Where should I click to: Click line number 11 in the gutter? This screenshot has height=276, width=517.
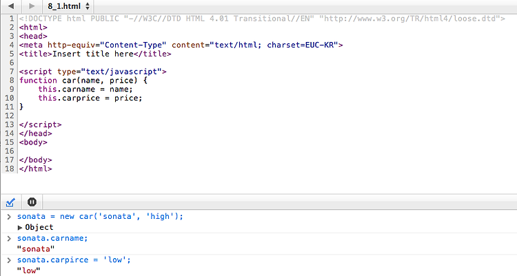(x=10, y=107)
